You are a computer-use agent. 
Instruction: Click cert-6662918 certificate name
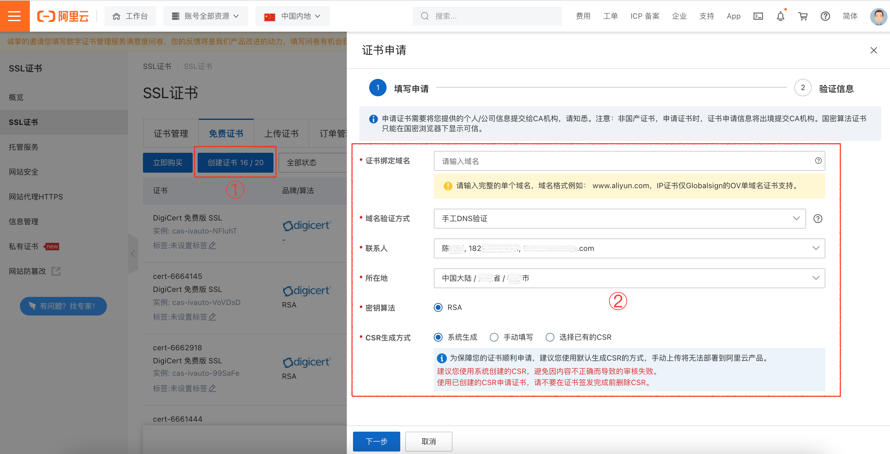point(177,348)
